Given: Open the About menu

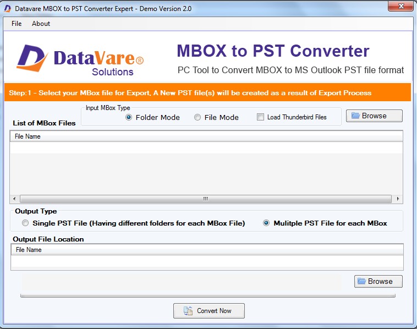Looking at the screenshot, I should [x=41, y=24].
